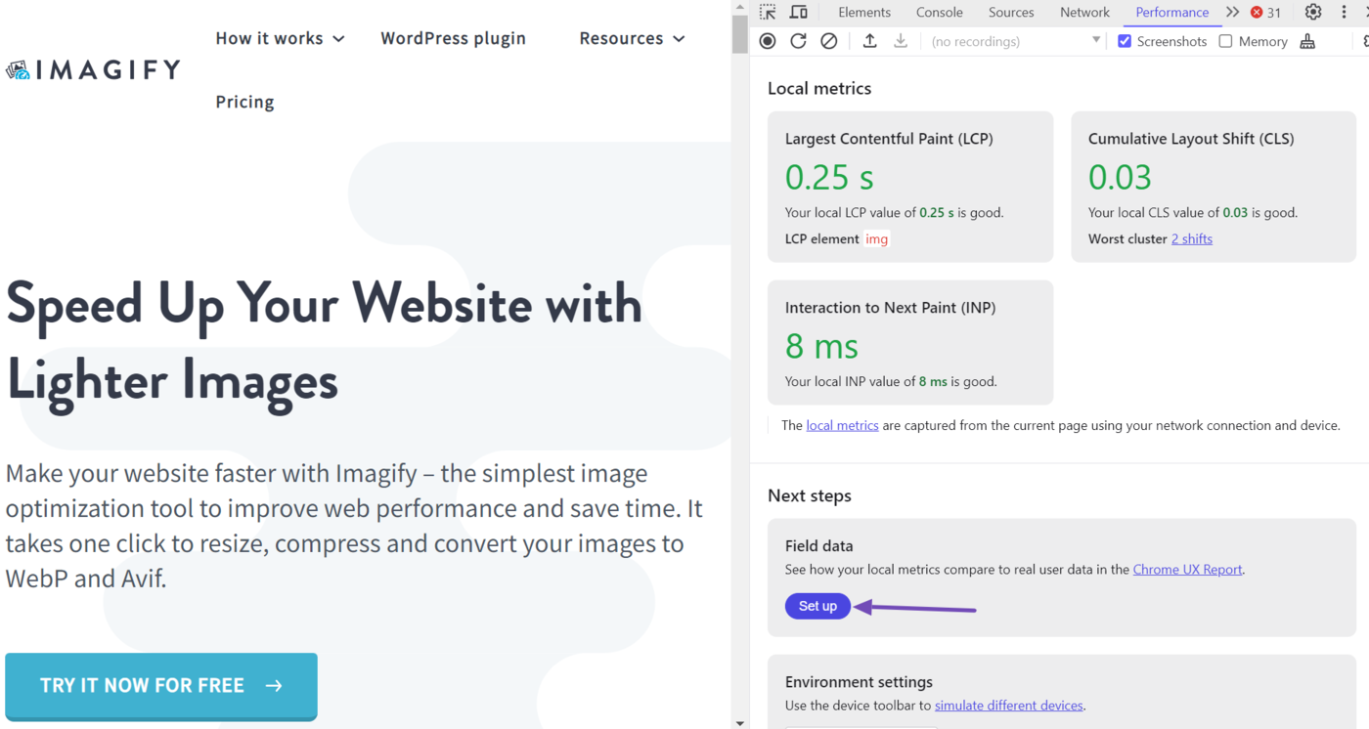Click Try It Now For Free button
This screenshot has height=729, width=1369.
tap(161, 686)
